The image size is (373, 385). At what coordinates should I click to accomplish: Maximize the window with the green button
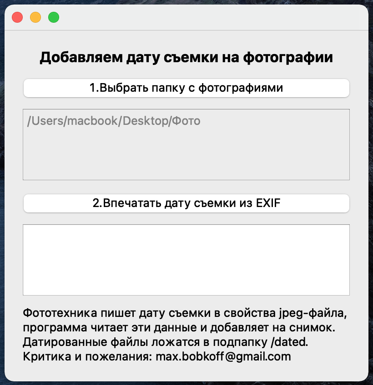54,17
